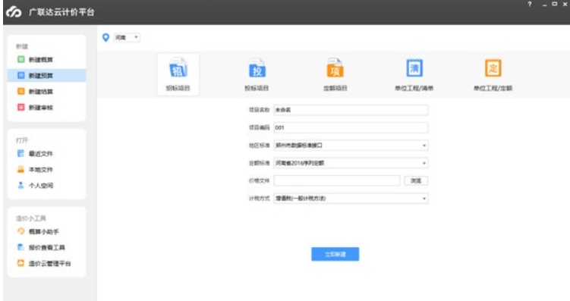
Task: Close the application window
Action: coord(565,4)
